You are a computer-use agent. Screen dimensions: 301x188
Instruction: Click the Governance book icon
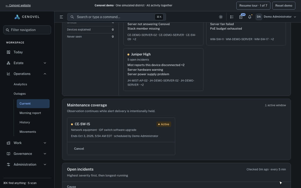click(x=8, y=154)
